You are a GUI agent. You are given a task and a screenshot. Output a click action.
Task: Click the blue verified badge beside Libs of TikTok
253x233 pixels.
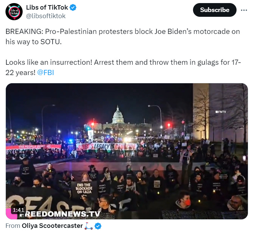click(73, 8)
